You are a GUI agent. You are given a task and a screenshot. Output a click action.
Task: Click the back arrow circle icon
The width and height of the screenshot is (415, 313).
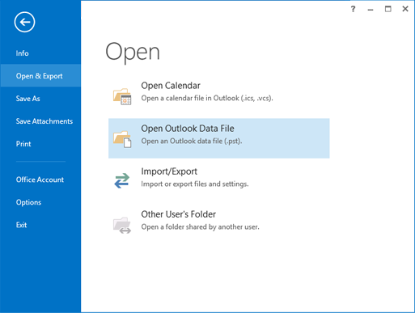click(x=24, y=22)
